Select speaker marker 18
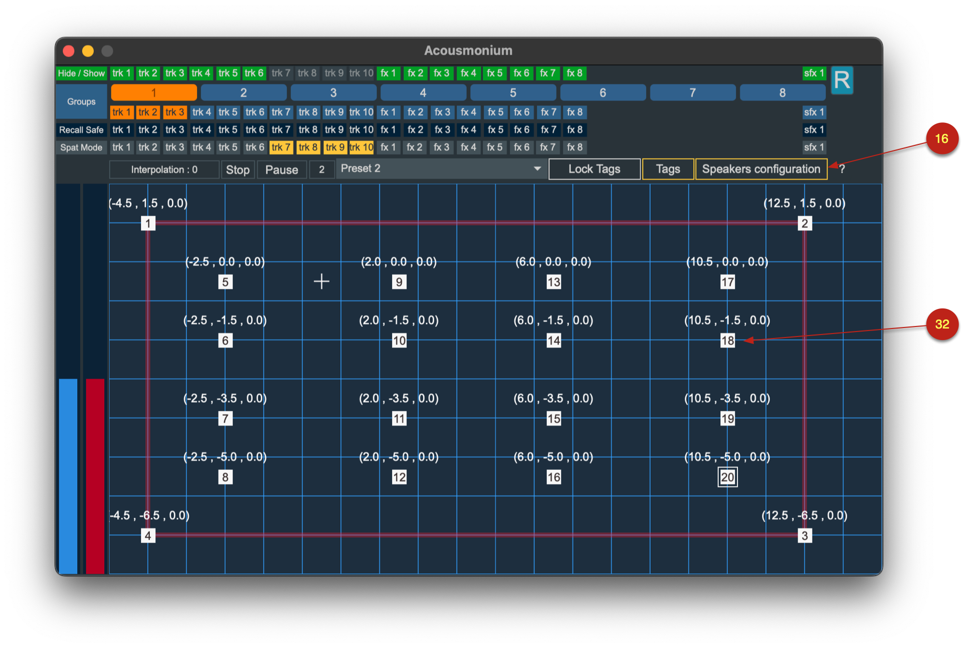The width and height of the screenshot is (962, 649). click(x=727, y=341)
